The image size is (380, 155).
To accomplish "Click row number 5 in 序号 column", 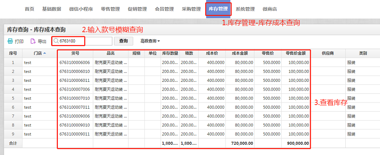I will click(x=13, y=98).
